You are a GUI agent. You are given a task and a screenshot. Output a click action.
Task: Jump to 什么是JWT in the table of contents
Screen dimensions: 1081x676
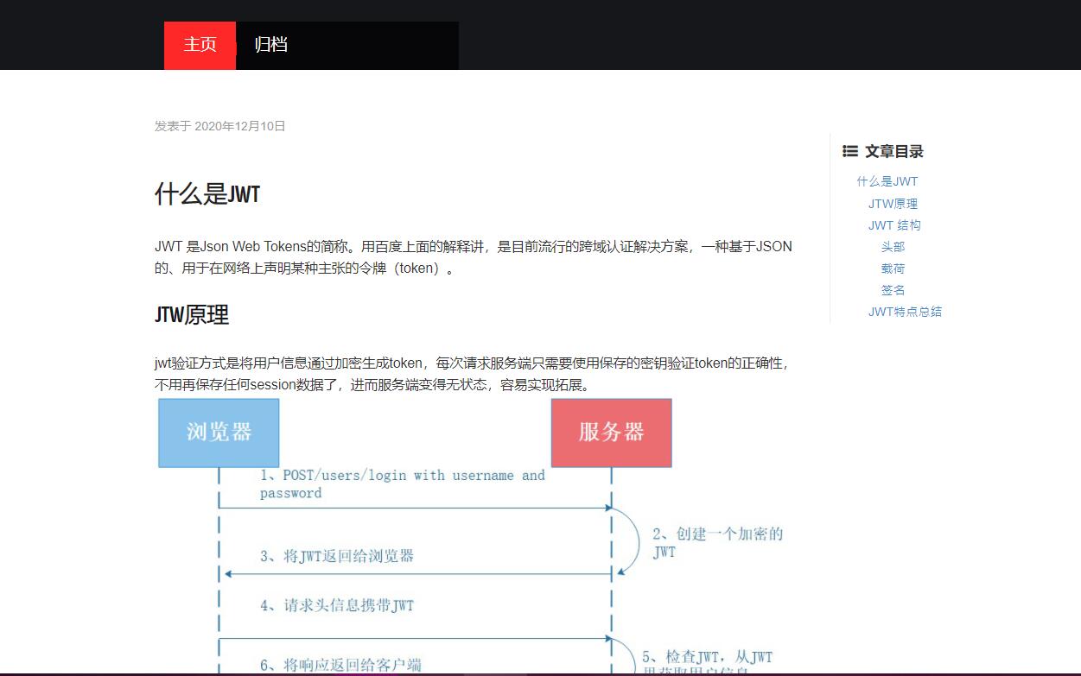(887, 181)
